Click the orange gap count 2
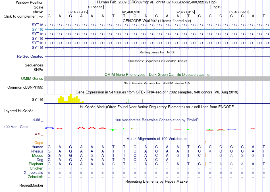Screen dimensions: 270x192 coord(205,143)
